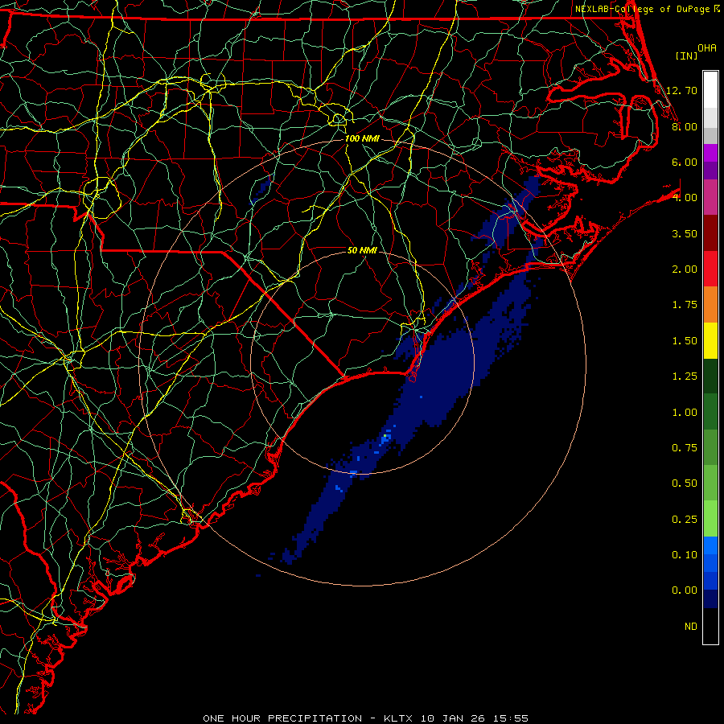
Task: Click the 0.50 legend value
Action: click(x=685, y=483)
